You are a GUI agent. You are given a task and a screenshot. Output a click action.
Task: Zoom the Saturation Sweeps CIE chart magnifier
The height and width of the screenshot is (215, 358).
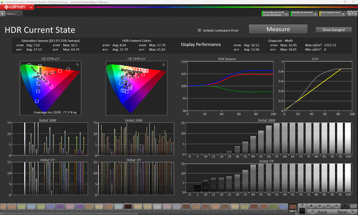78,64
